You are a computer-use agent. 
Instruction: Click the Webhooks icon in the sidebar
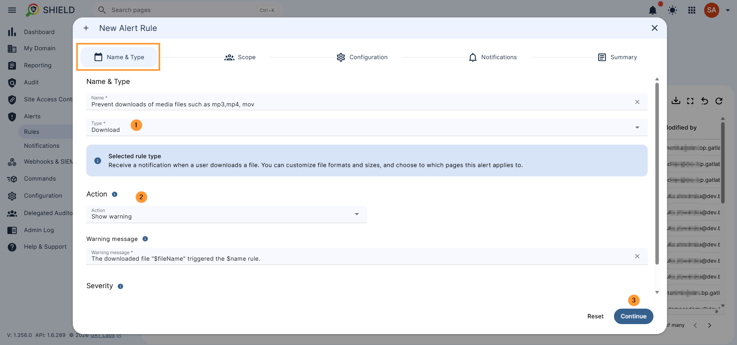click(12, 162)
